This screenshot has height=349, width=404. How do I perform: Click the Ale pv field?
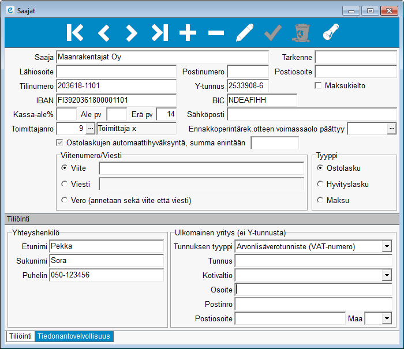pyautogui.click(x=117, y=114)
